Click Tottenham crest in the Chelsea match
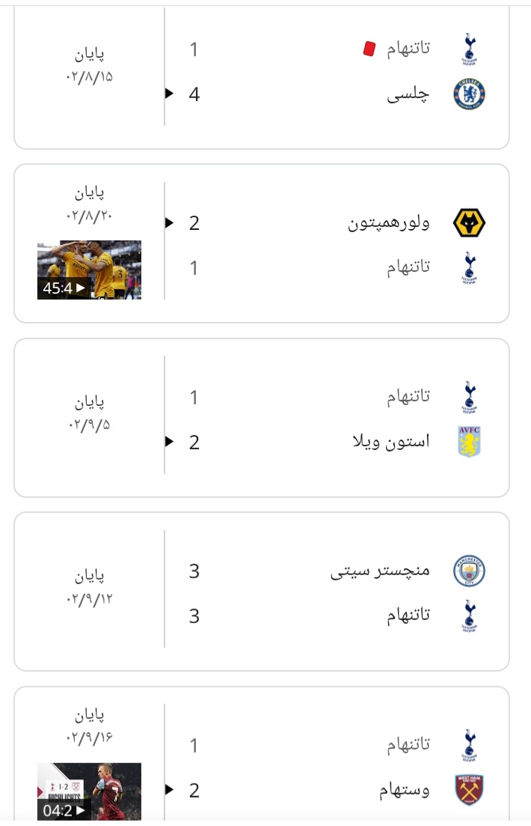Image resolution: width=531 pixels, height=826 pixels. (469, 49)
